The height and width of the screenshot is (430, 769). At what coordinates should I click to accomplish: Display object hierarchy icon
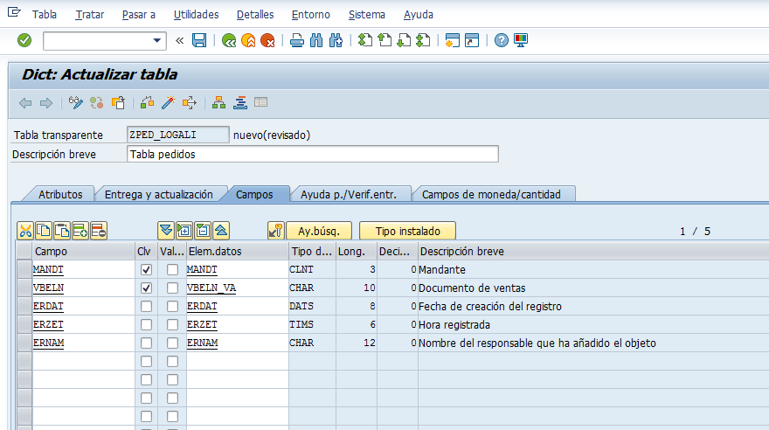[218, 102]
